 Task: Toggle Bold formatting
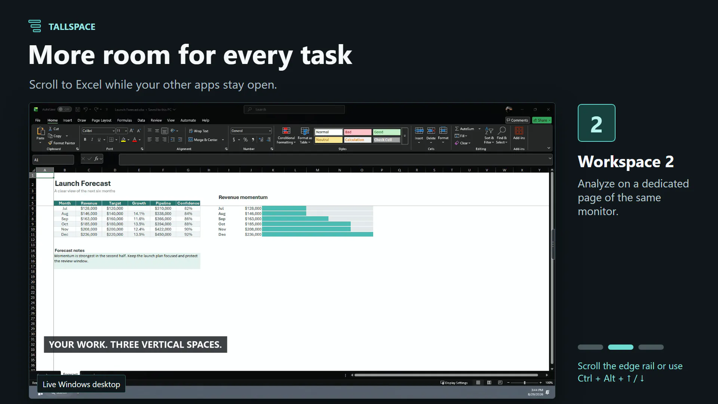[85, 140]
